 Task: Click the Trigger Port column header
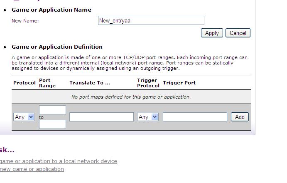179,83
